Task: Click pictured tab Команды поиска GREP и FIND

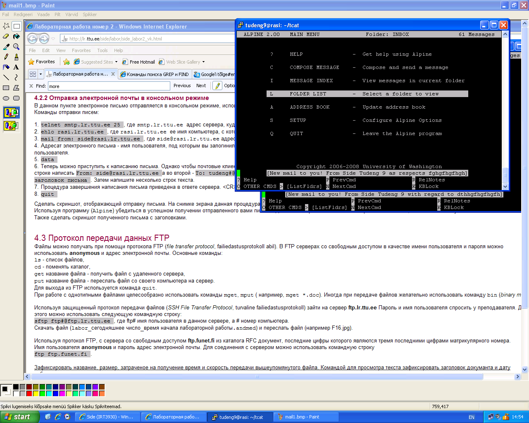Action: pos(155,74)
